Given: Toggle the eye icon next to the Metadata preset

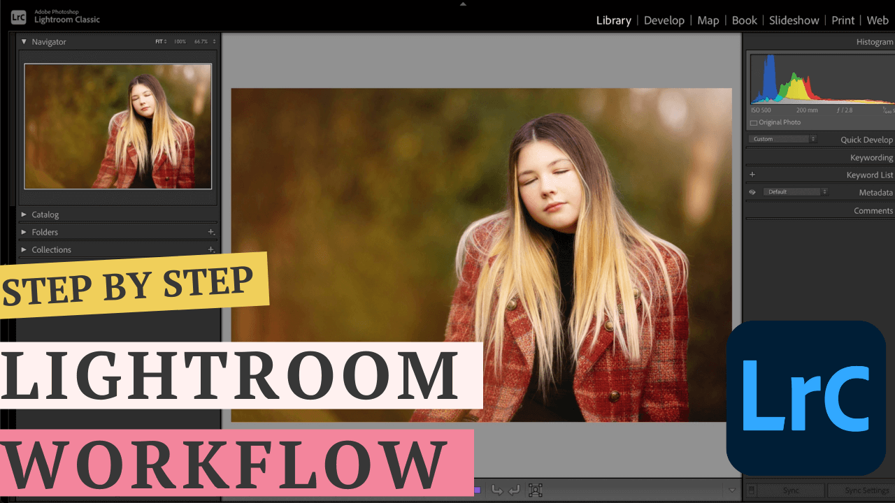Looking at the screenshot, I should 752,191.
